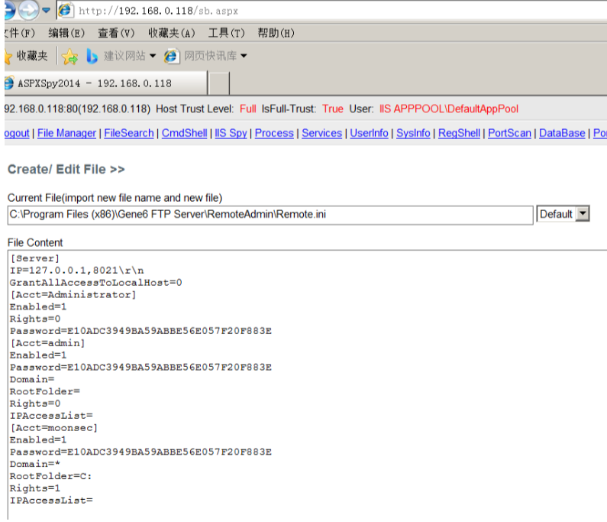Click the Bing 建议网站 icon
This screenshot has height=522, width=607.
point(92,57)
